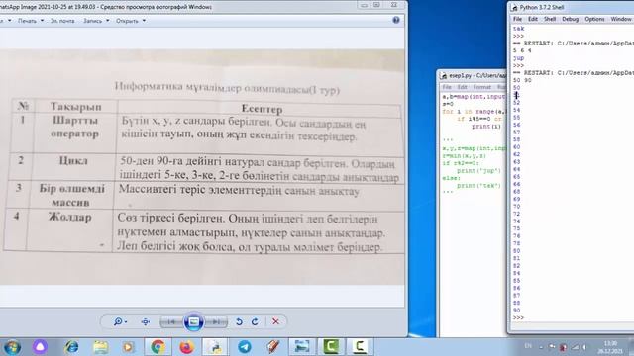Click output line '60' in Python Shell

click(x=517, y=147)
